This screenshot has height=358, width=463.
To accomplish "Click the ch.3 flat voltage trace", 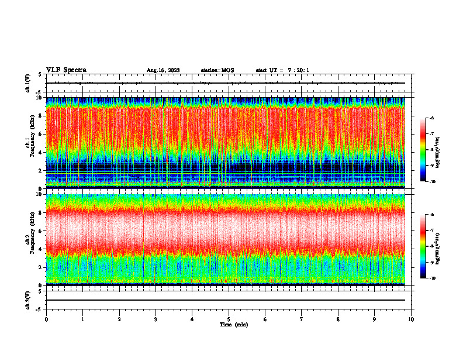I will pyautogui.click(x=225, y=300).
